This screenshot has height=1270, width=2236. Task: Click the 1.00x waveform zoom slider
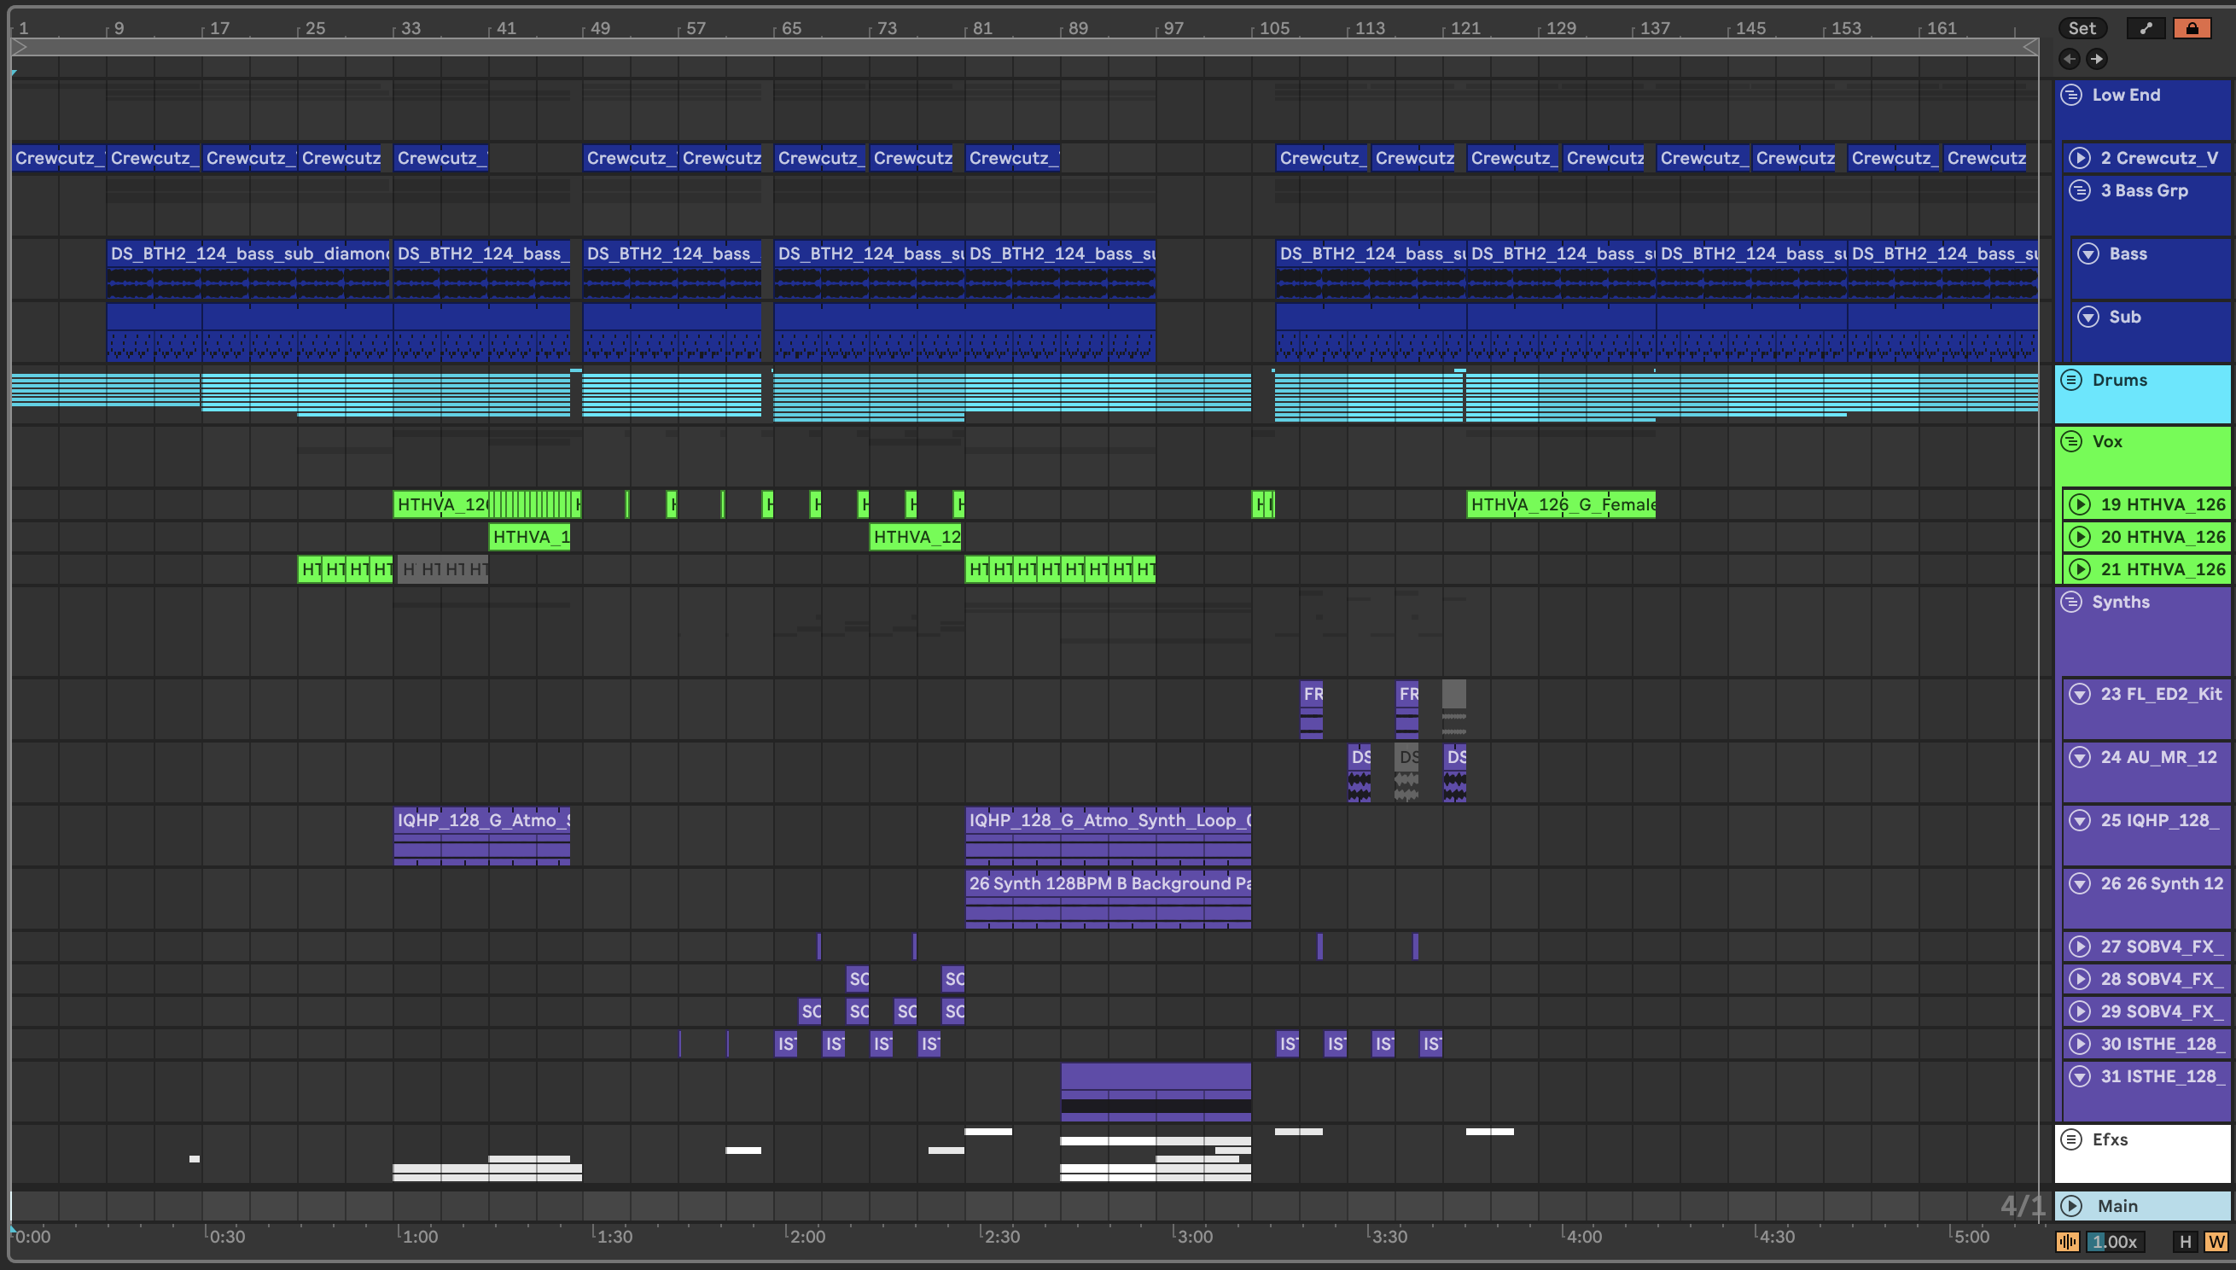2116,1241
